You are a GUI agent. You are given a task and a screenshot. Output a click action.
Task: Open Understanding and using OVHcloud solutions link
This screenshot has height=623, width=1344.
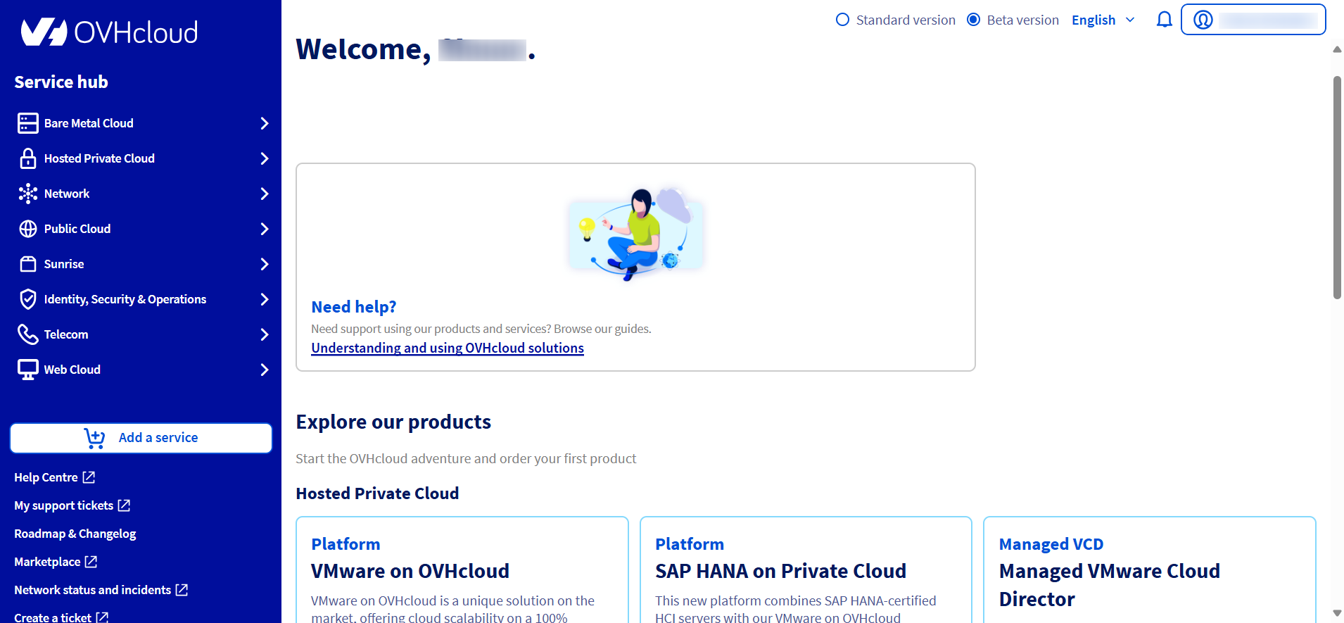pos(448,348)
